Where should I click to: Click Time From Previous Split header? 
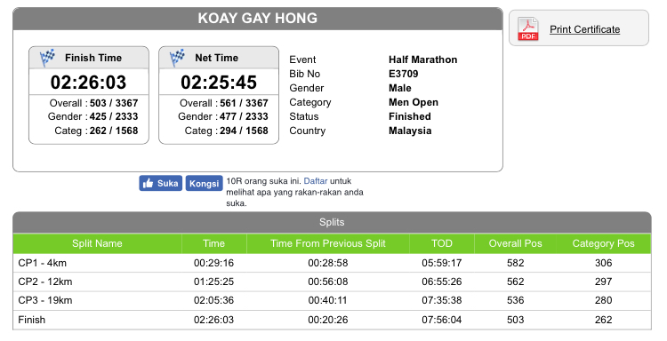point(328,243)
